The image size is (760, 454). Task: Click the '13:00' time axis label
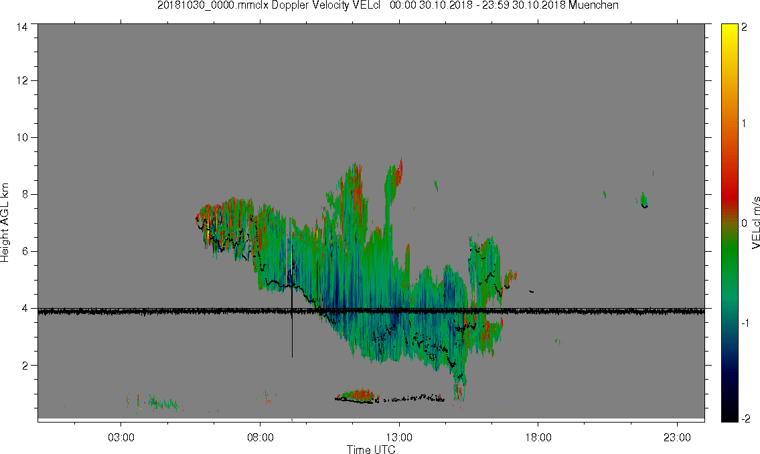[x=399, y=437]
